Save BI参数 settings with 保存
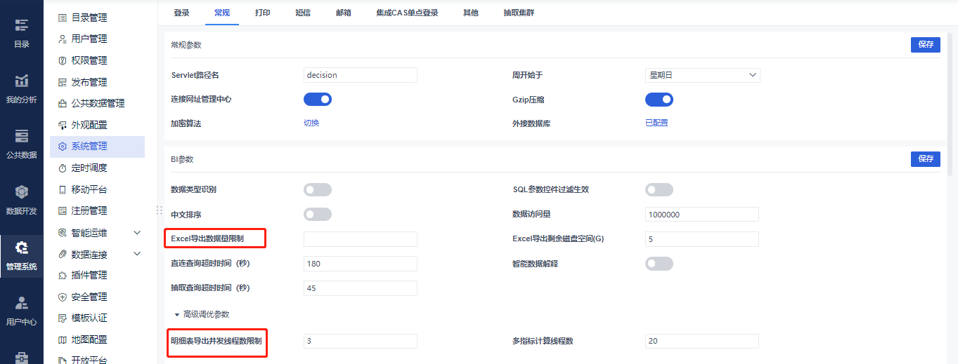This screenshot has width=958, height=364. point(926,159)
